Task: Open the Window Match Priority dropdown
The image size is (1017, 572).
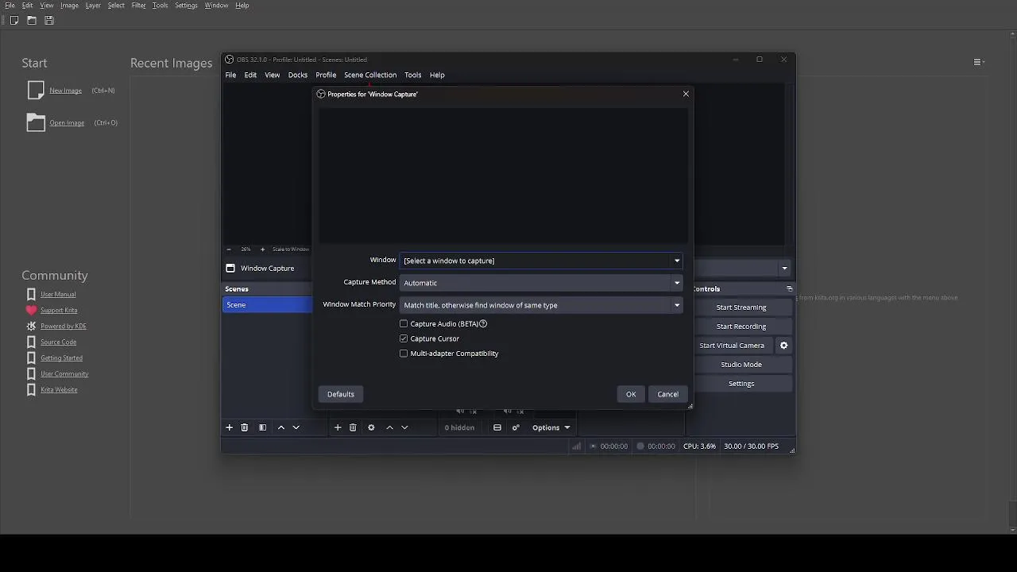Action: point(541,305)
